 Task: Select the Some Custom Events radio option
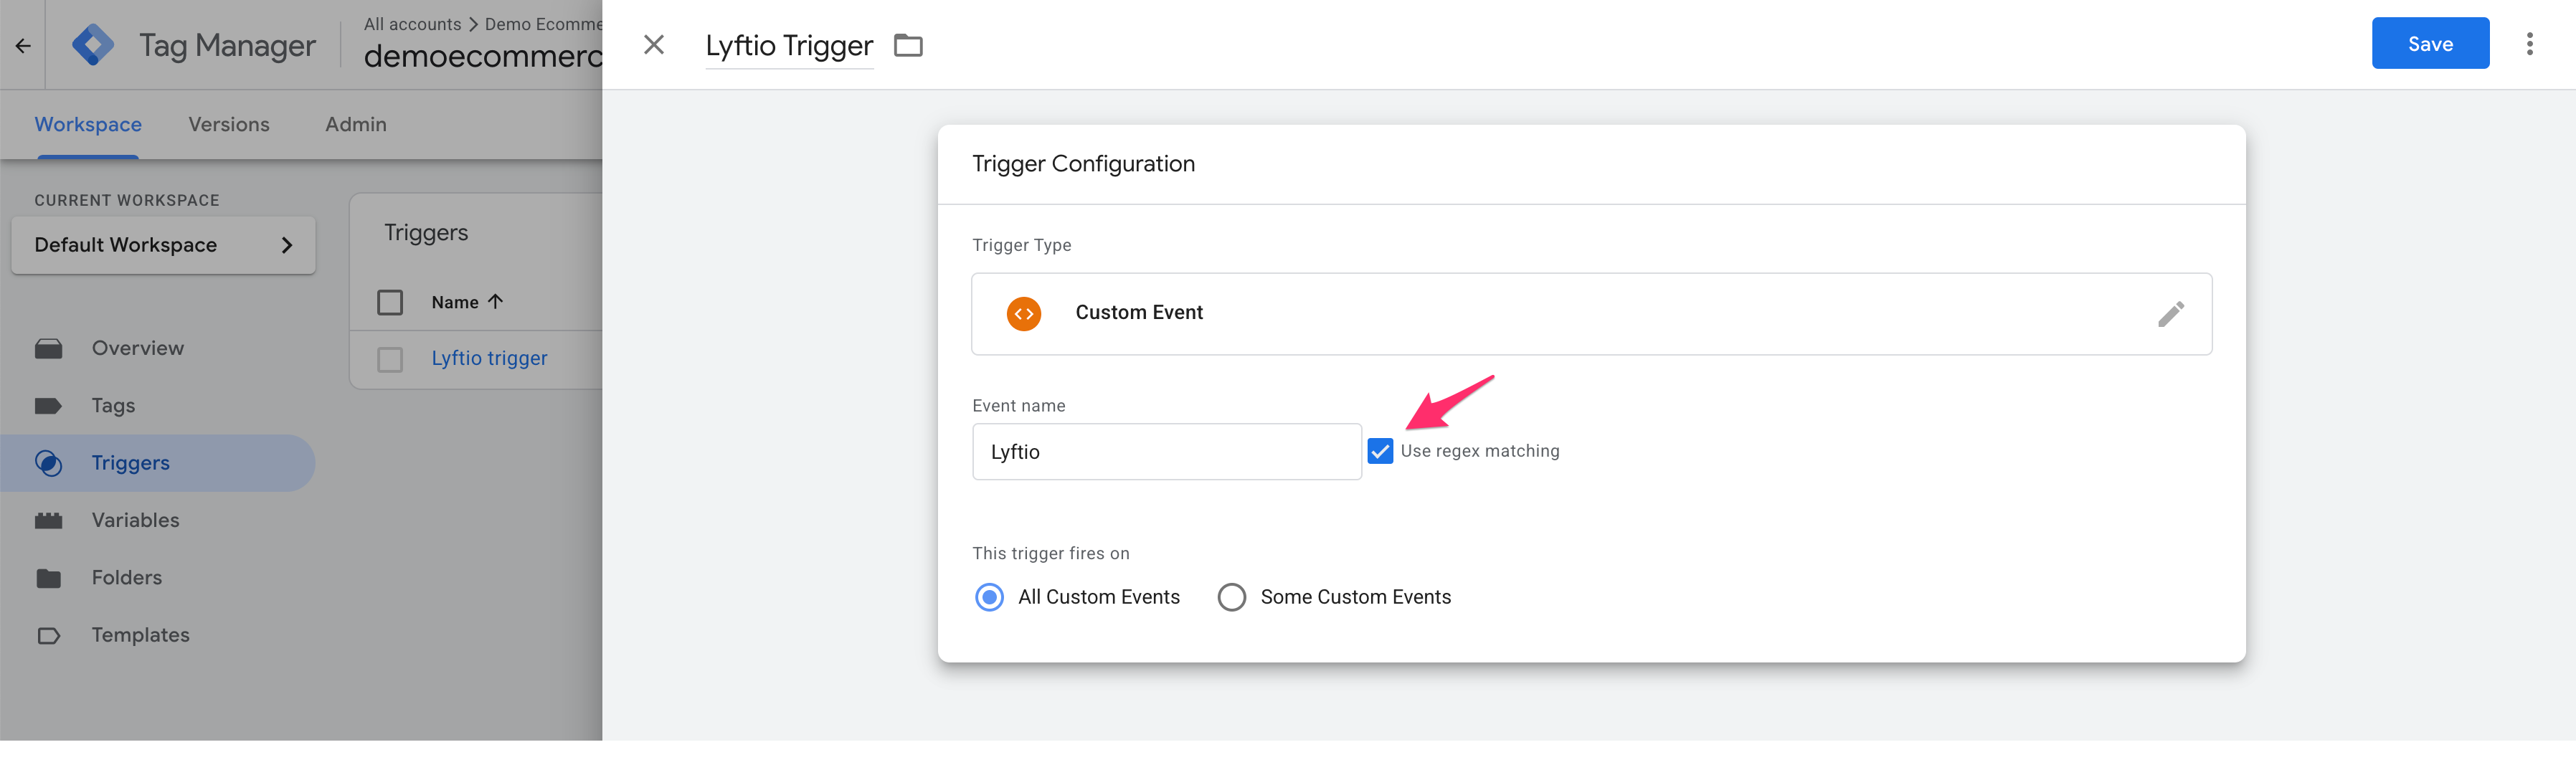coord(1231,597)
